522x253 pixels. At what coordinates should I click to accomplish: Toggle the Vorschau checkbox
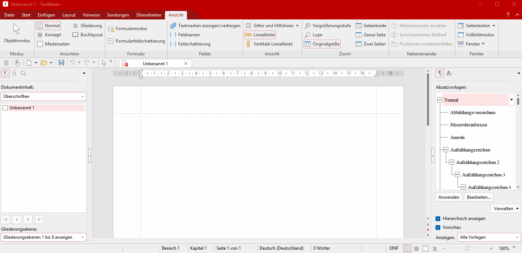point(438,227)
